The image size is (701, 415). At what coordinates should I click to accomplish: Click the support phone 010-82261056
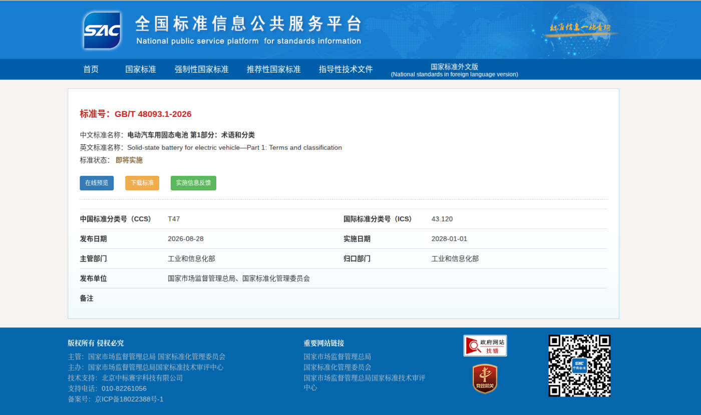coord(124,388)
